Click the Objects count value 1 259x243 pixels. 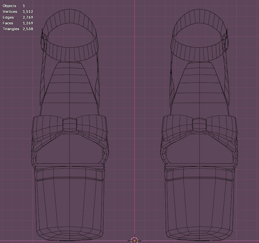pyautogui.click(x=24, y=6)
